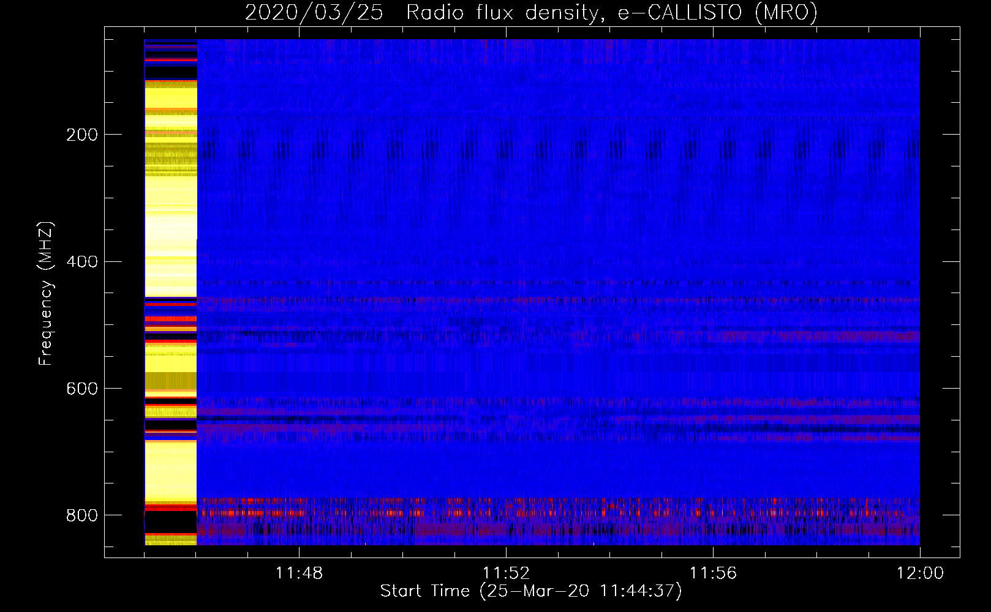Click the 200 frequency tick label
The height and width of the screenshot is (612, 991).
(82, 135)
